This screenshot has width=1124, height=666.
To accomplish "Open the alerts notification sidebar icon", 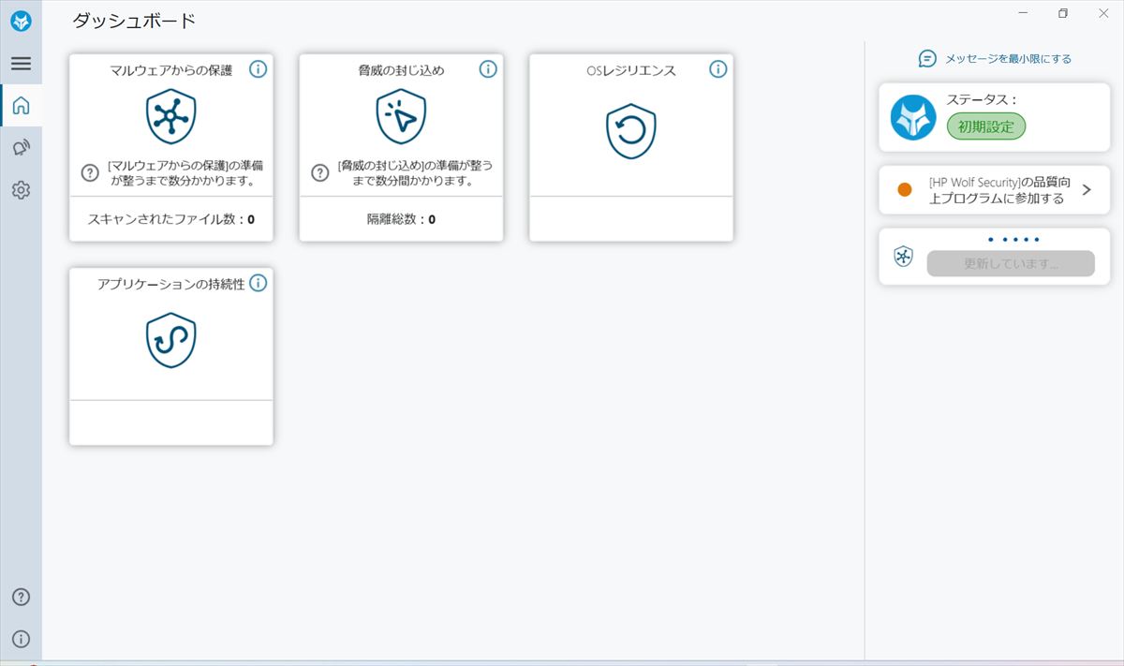I will point(21,148).
